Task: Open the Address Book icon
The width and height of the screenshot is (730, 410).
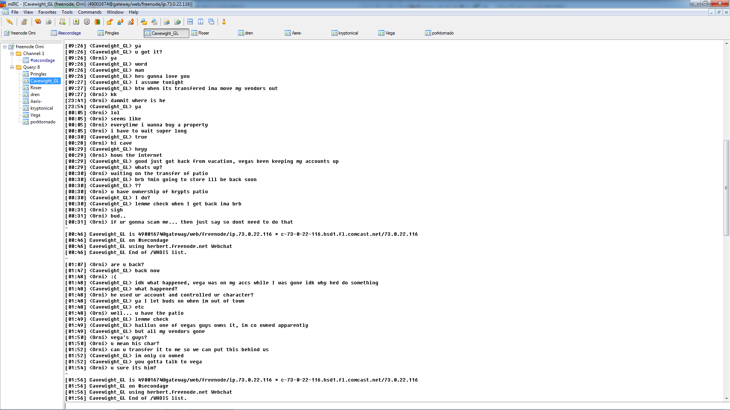Action: 76,22
